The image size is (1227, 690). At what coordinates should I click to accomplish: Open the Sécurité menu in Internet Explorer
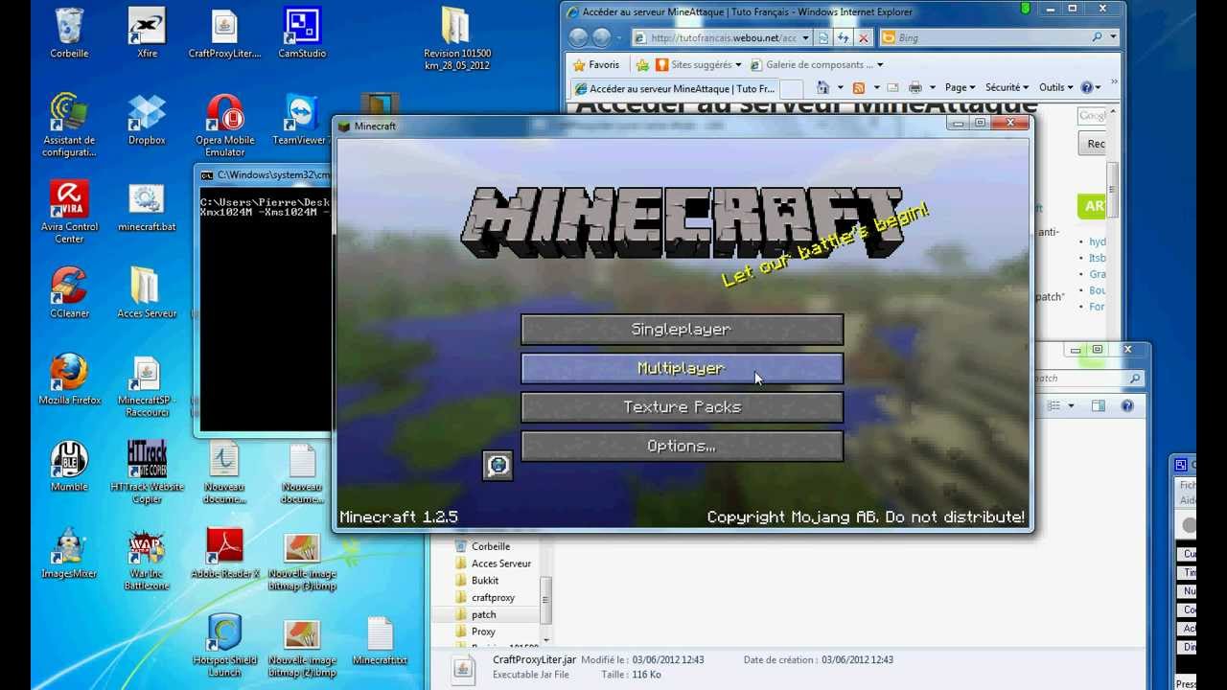tap(1007, 87)
